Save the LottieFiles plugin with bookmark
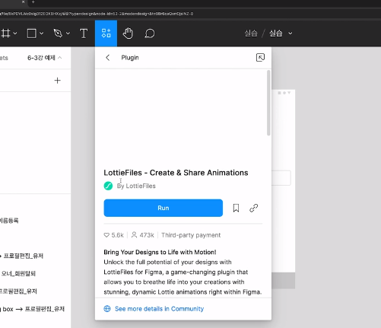The width and height of the screenshot is (381, 328). click(x=236, y=208)
